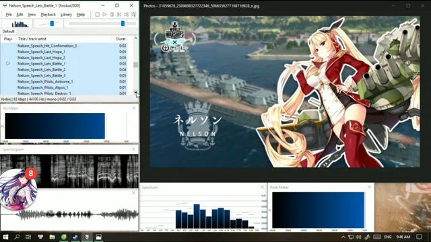Open the volume tray icon
The width and height of the screenshot is (431, 242).
(358, 237)
